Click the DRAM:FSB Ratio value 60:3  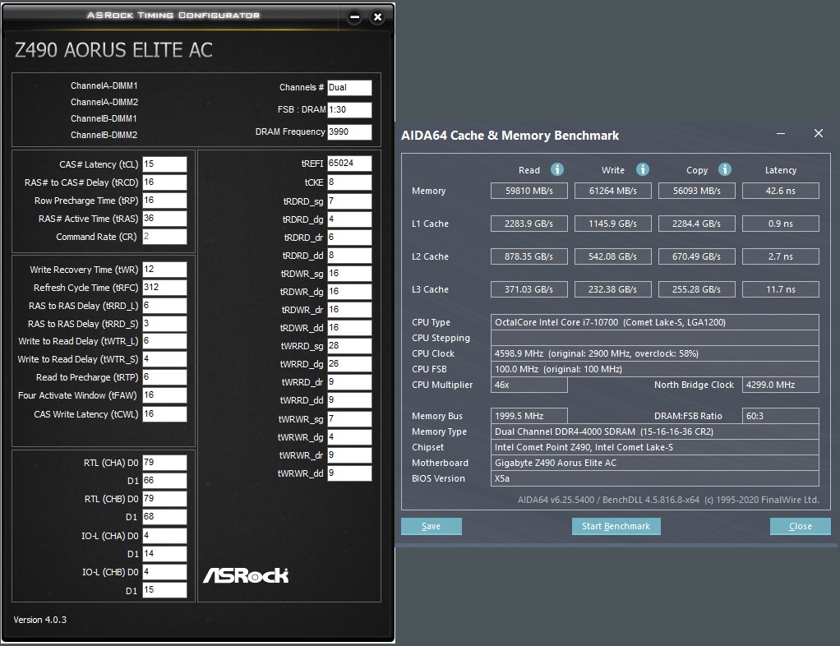[x=781, y=416]
